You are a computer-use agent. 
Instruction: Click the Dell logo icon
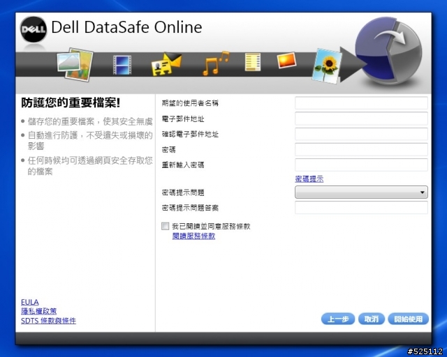point(34,29)
